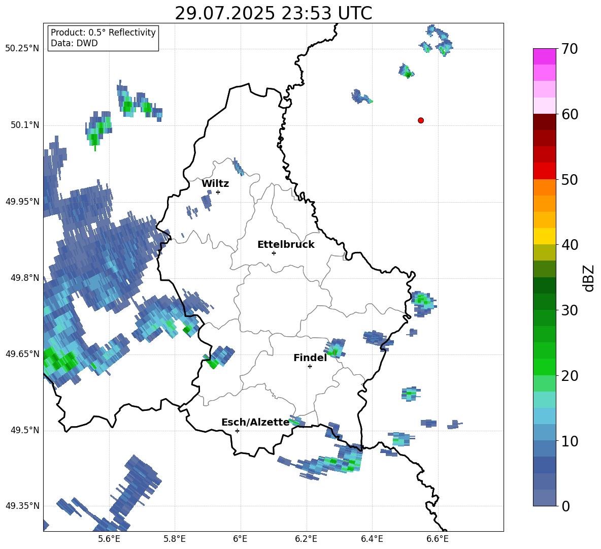Viewport: 601px width, 549px height.
Task: Click the 6°E longitude label
Action: pos(240,539)
